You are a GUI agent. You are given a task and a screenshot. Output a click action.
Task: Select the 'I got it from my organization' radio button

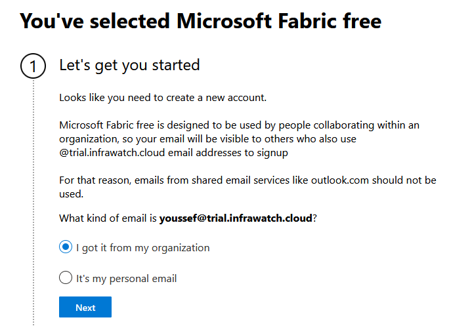[x=65, y=247]
